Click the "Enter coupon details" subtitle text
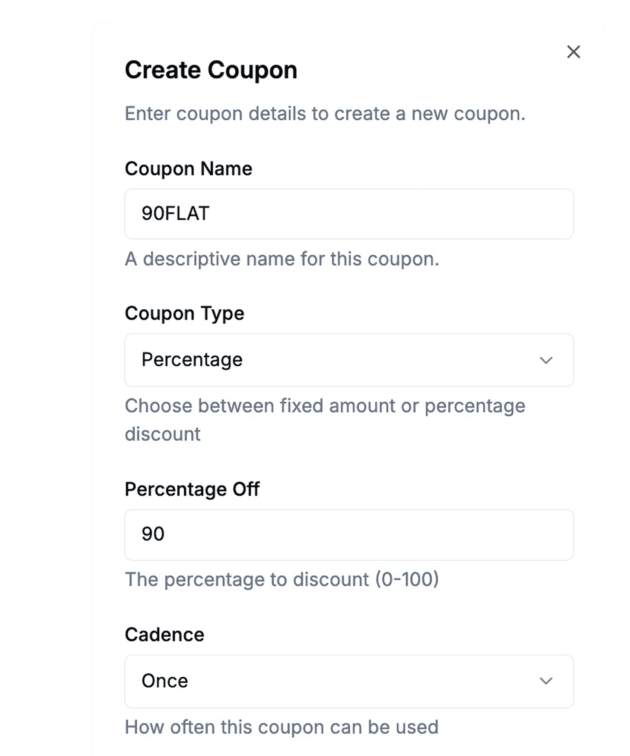 (325, 114)
